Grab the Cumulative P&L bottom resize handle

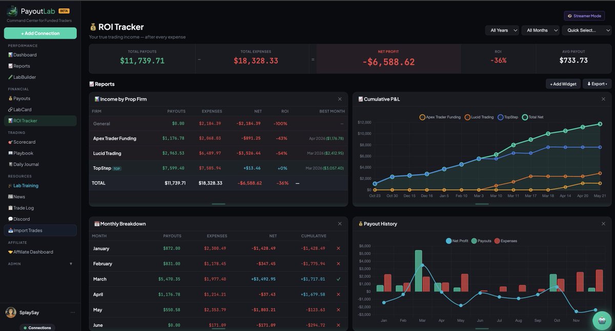[482, 204]
